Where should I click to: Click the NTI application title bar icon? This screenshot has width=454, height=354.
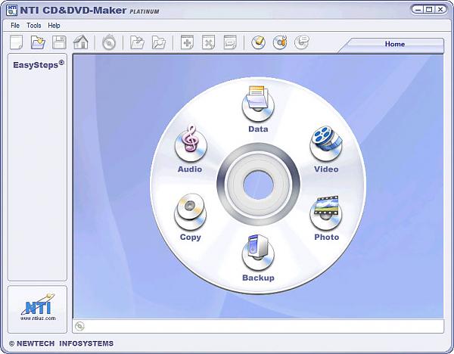coord(11,10)
